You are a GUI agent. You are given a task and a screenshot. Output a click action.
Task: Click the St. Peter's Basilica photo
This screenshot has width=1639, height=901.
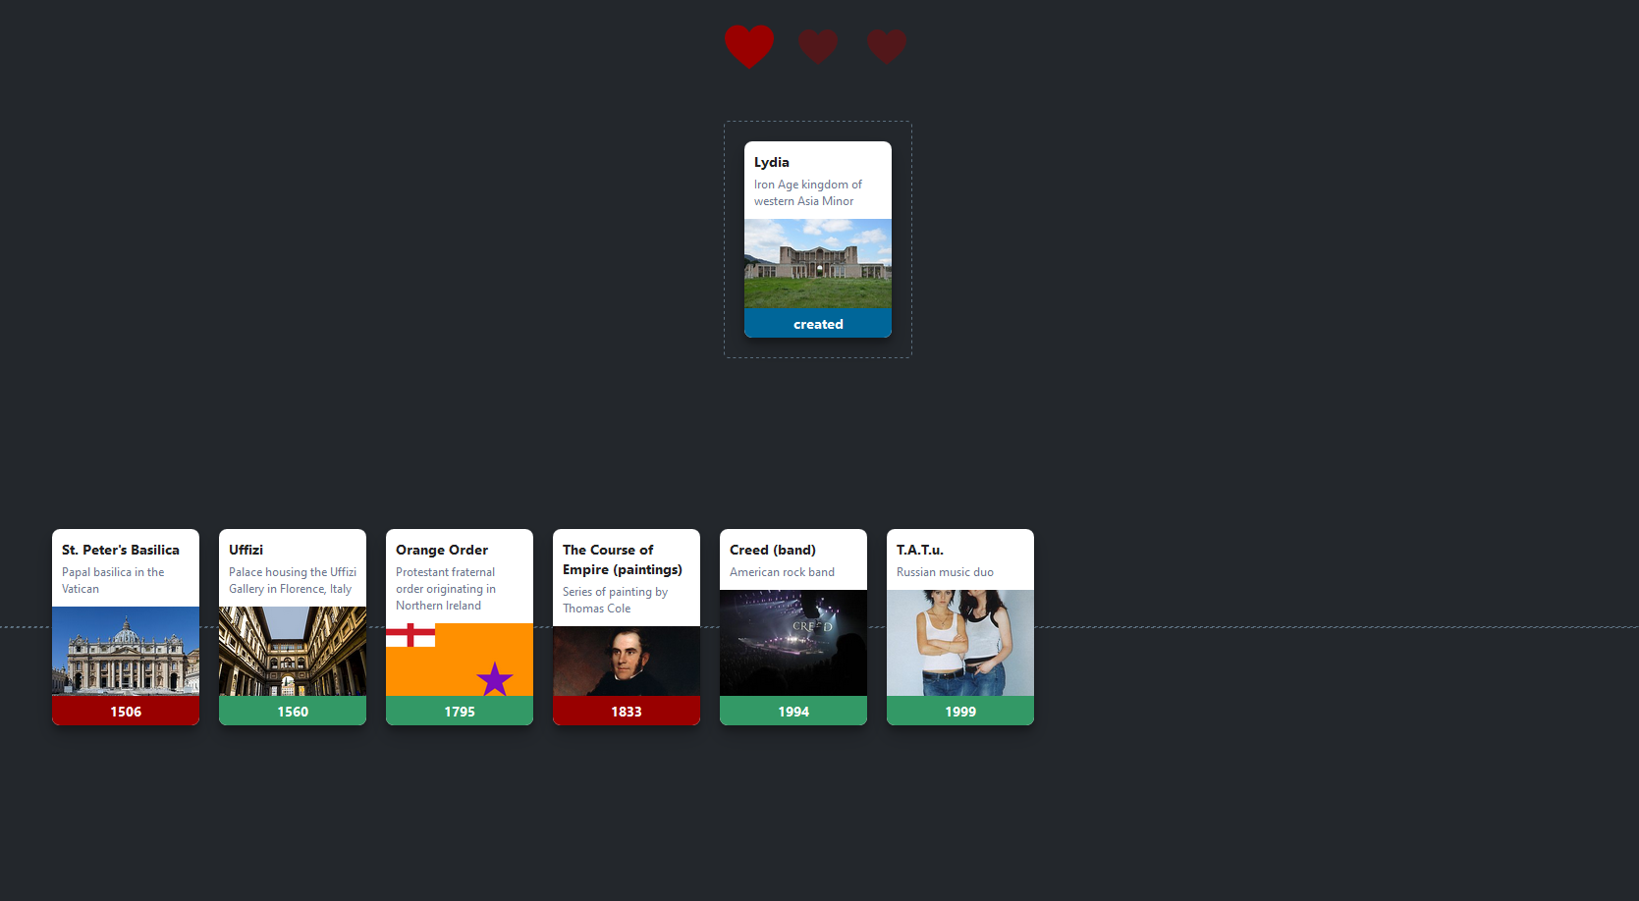pyautogui.click(x=126, y=651)
